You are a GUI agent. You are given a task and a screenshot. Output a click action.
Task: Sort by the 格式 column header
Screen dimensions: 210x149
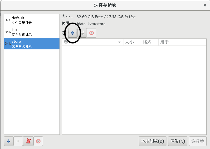point(149,42)
